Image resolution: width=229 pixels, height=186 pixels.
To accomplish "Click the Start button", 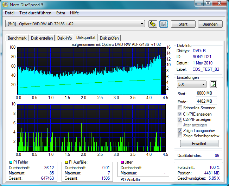I will click(x=183, y=24).
